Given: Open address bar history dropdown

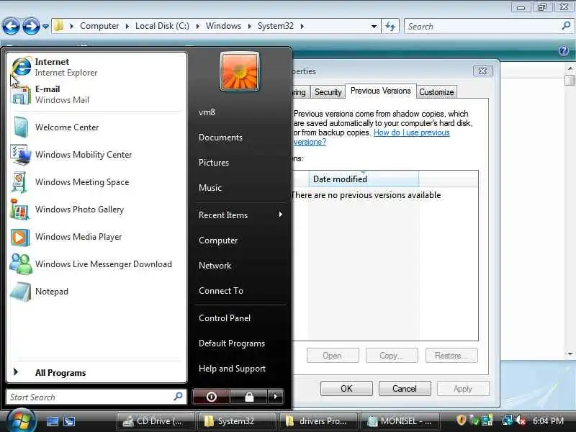Looking at the screenshot, I should click(374, 26).
